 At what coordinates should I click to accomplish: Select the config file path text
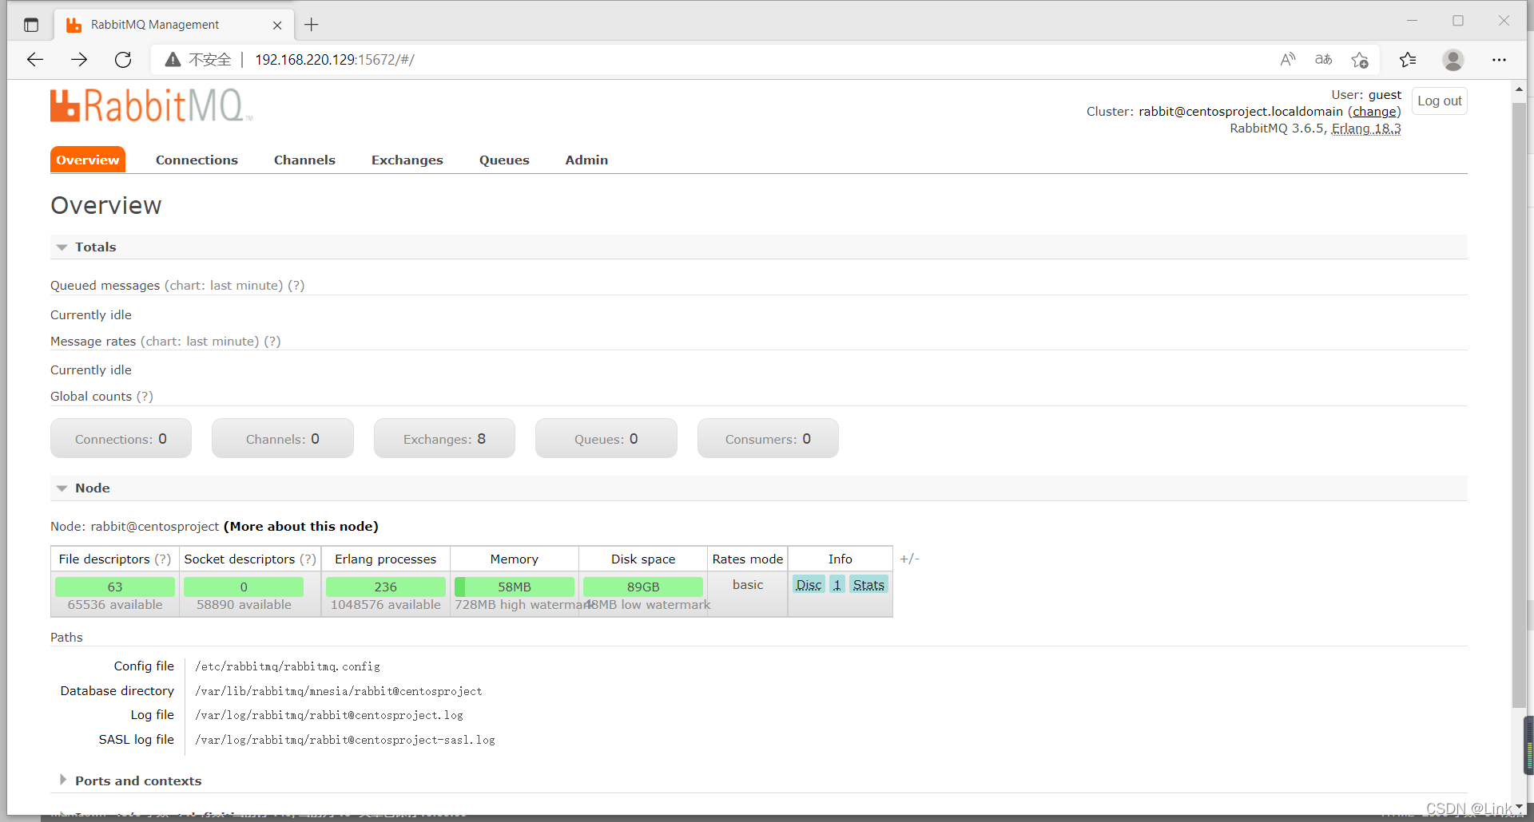click(x=288, y=666)
